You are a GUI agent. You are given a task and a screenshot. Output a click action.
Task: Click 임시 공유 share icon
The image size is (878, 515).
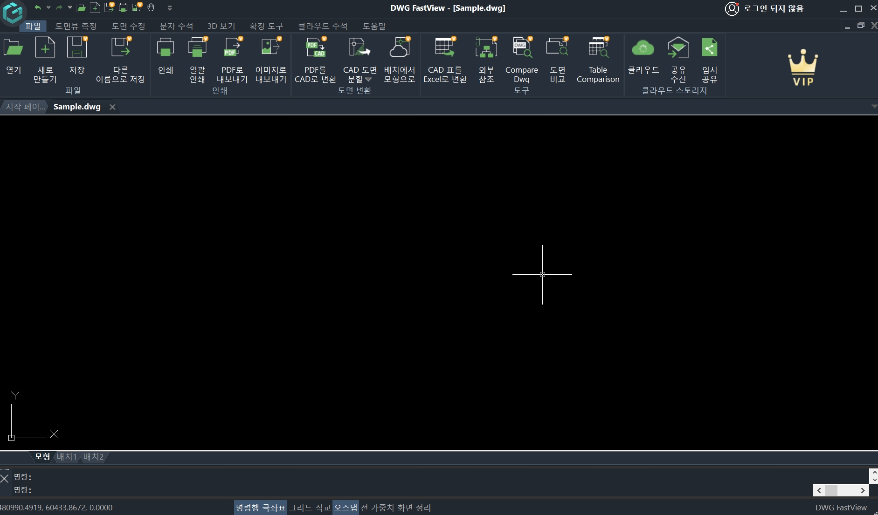[710, 48]
